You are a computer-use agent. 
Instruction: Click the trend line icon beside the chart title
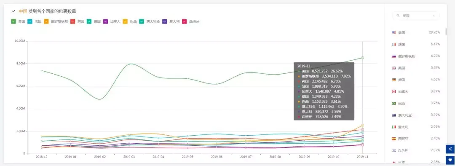coord(13,11)
